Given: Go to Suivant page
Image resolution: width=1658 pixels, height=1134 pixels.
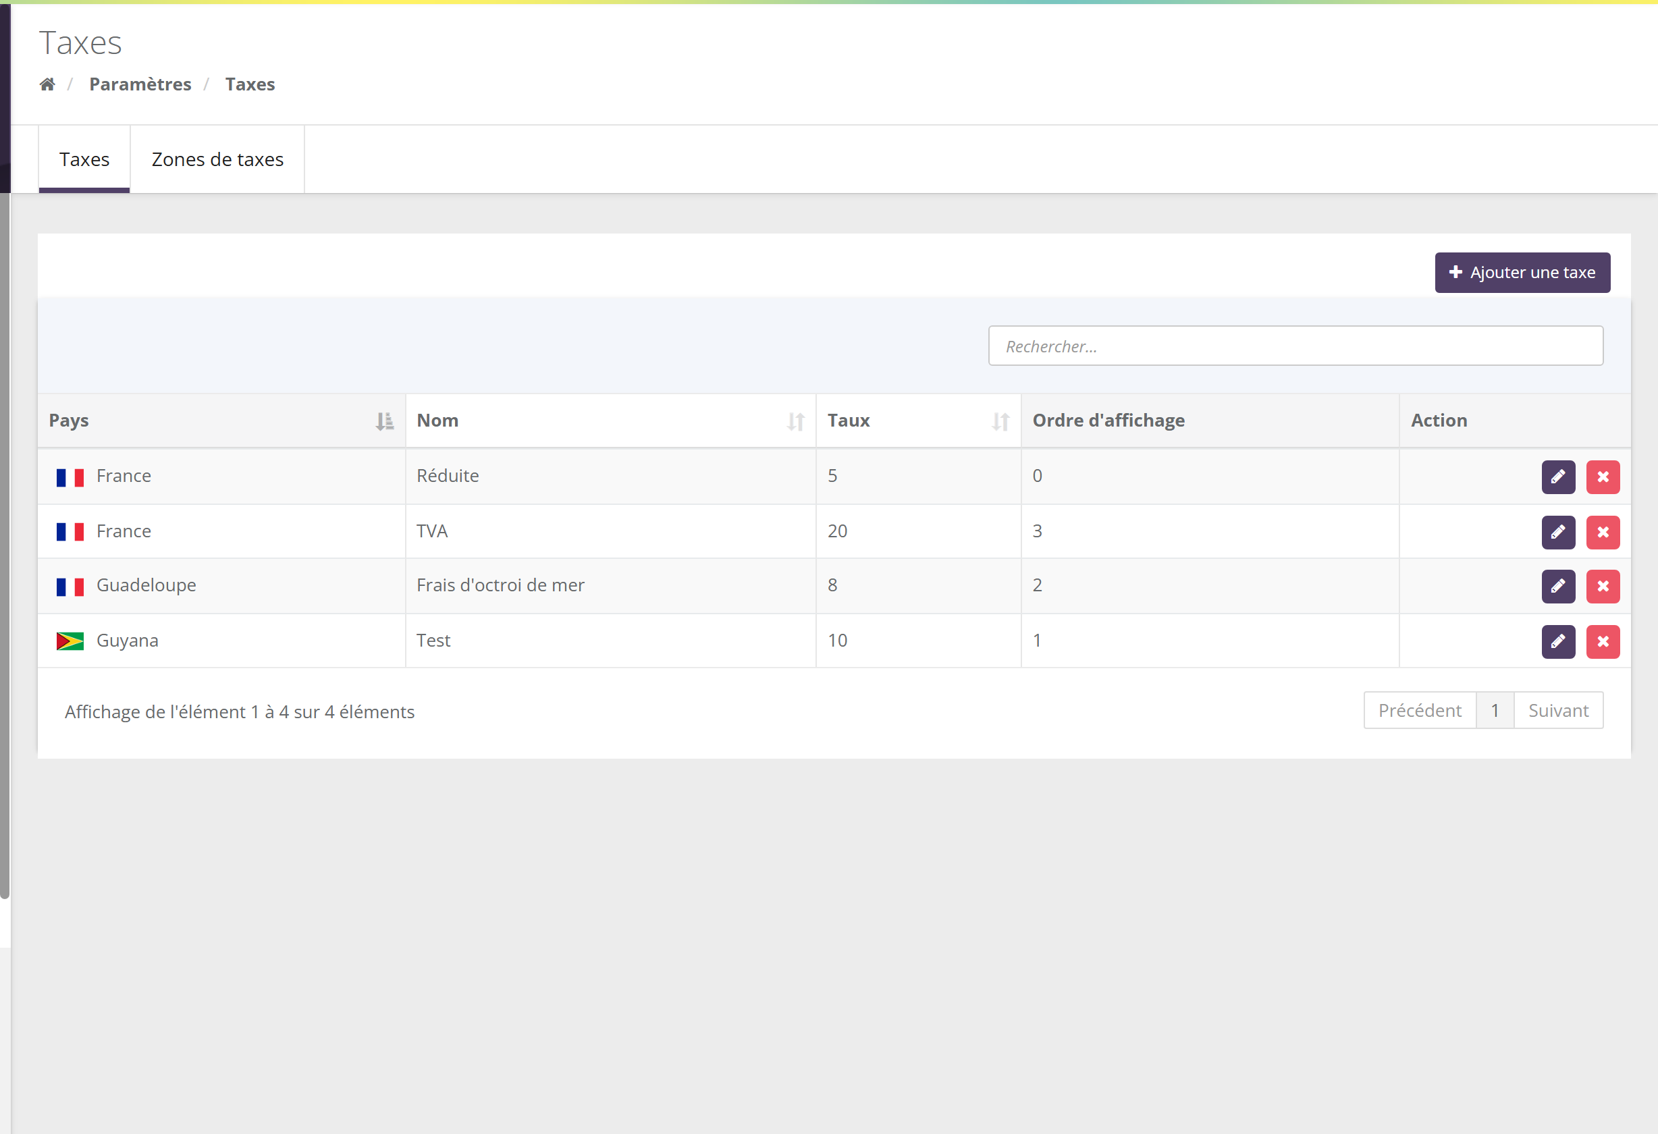Looking at the screenshot, I should [x=1558, y=710].
